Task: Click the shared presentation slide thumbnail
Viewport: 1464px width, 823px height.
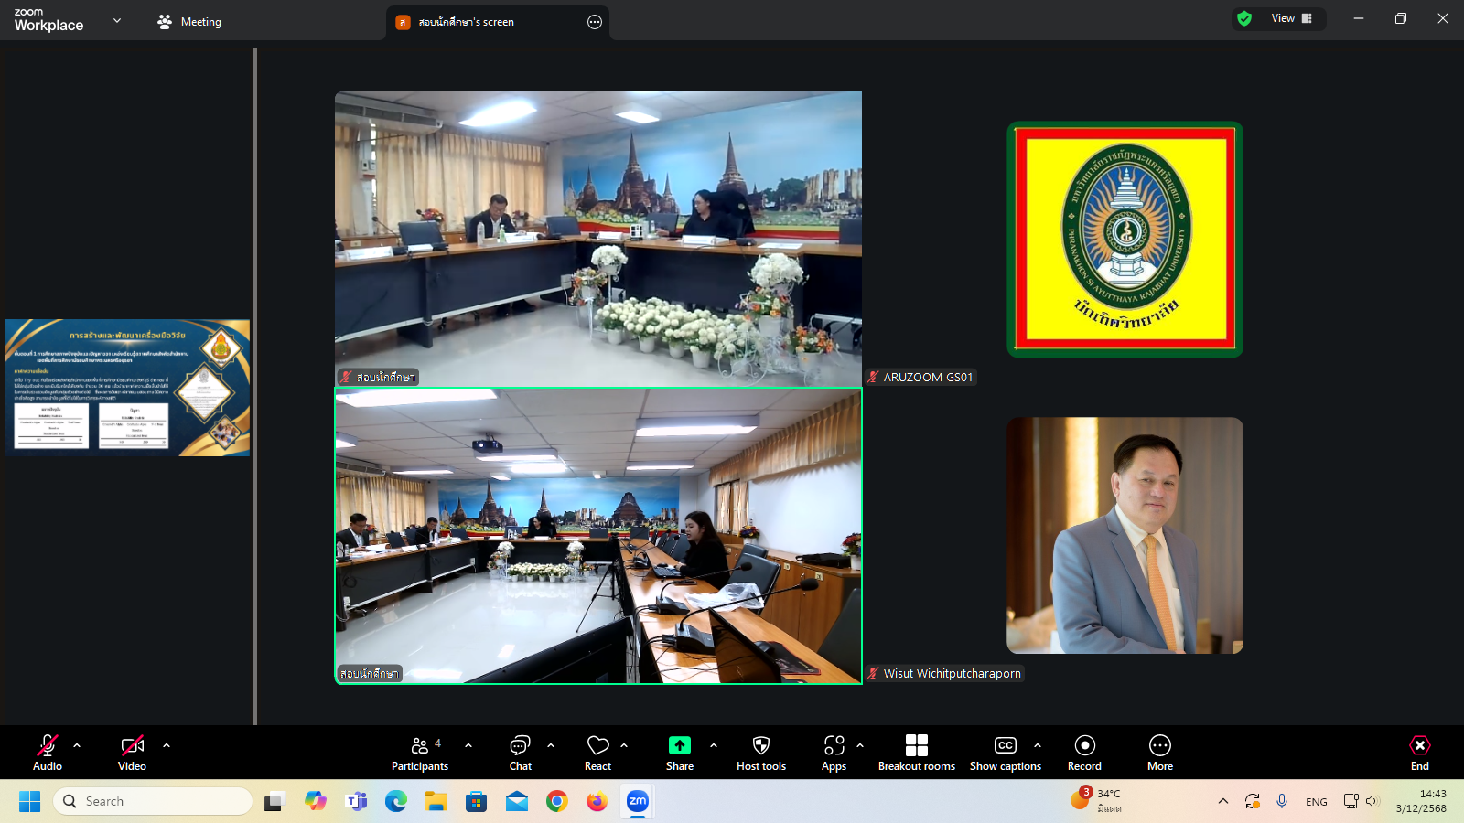Action: tap(127, 388)
